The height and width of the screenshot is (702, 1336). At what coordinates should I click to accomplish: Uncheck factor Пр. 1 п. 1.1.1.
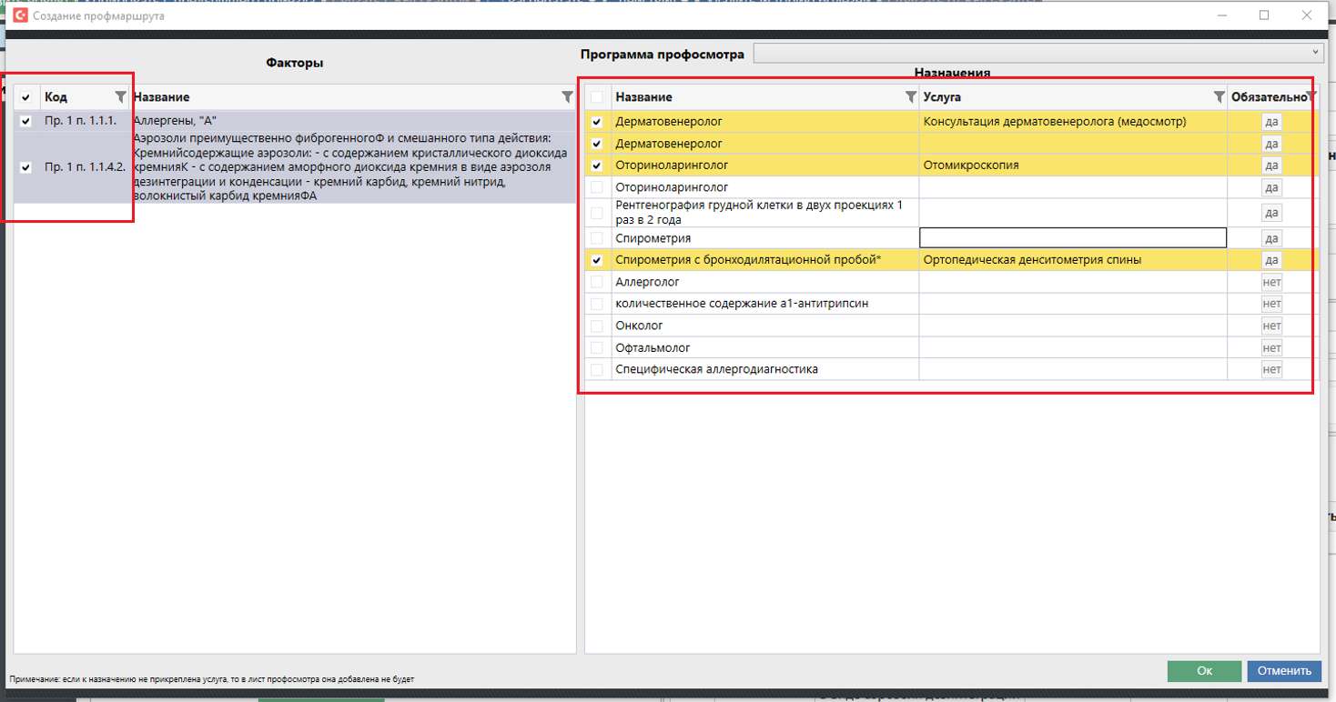(x=25, y=121)
